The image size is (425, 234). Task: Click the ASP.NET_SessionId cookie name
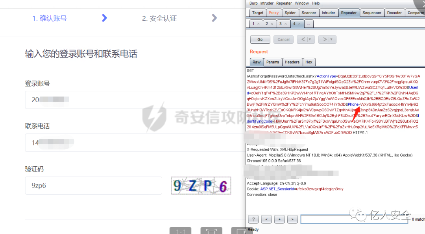point(277,189)
